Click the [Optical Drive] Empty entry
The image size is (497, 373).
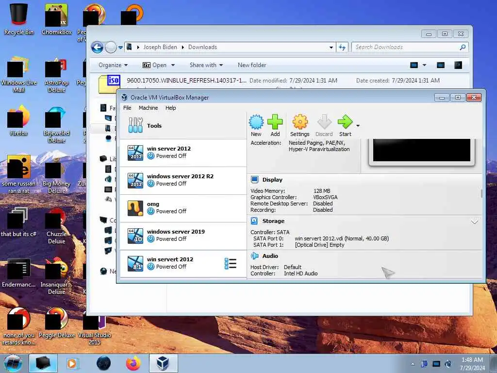pos(319,245)
